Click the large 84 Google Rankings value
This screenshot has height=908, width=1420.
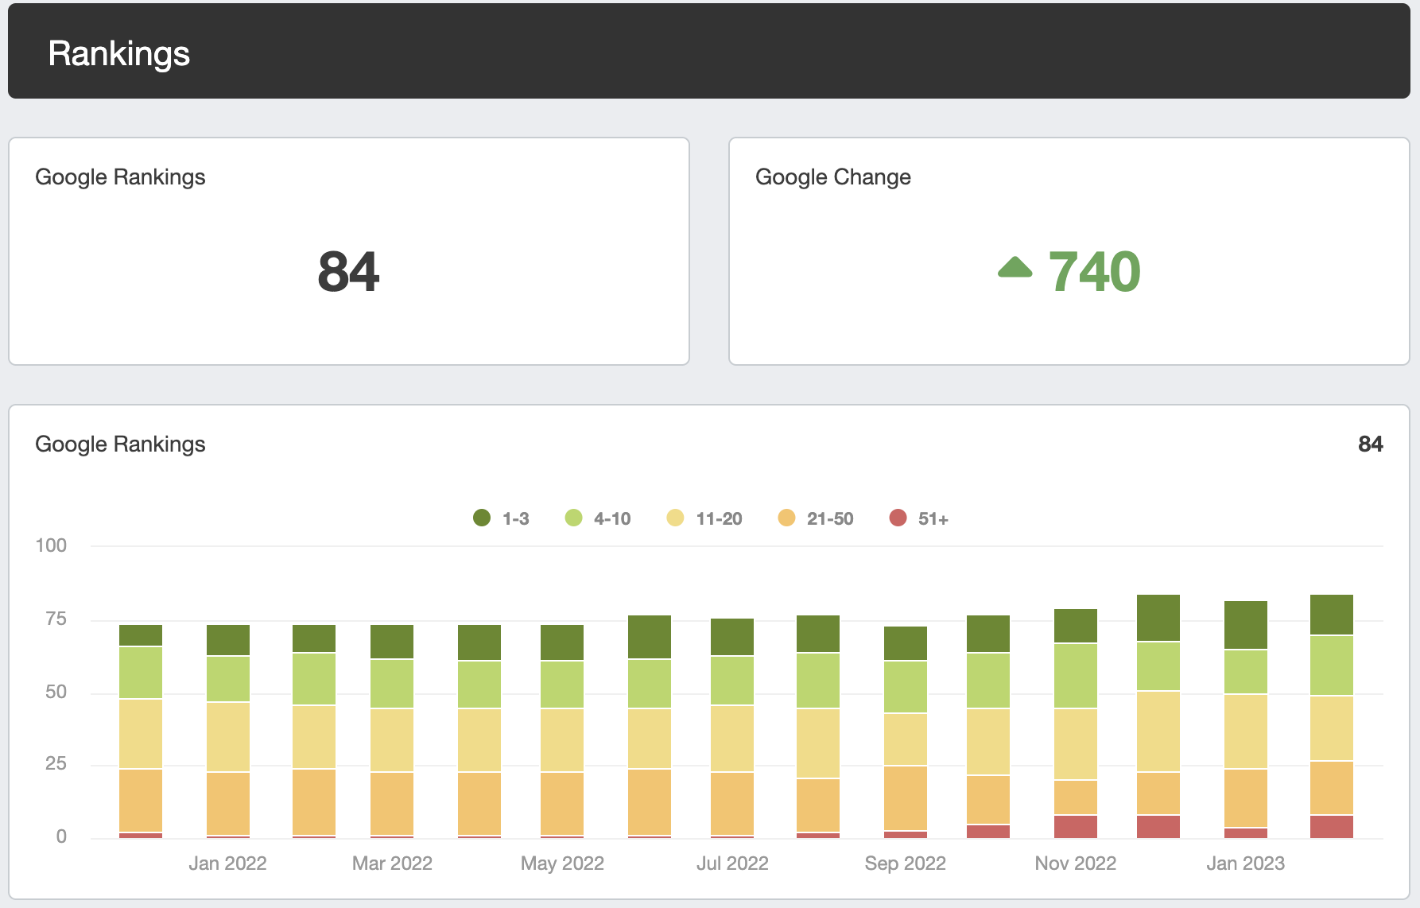[x=349, y=272]
